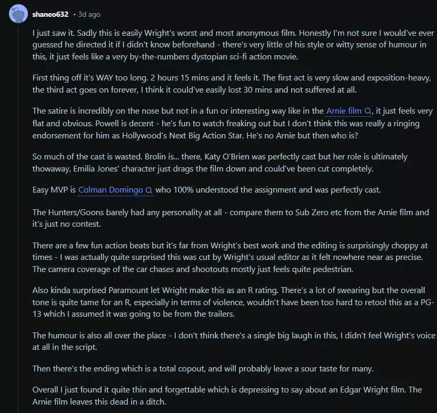Click the magnifier icon beside "Colman Domingo"
The height and width of the screenshot is (413, 437).
click(148, 190)
